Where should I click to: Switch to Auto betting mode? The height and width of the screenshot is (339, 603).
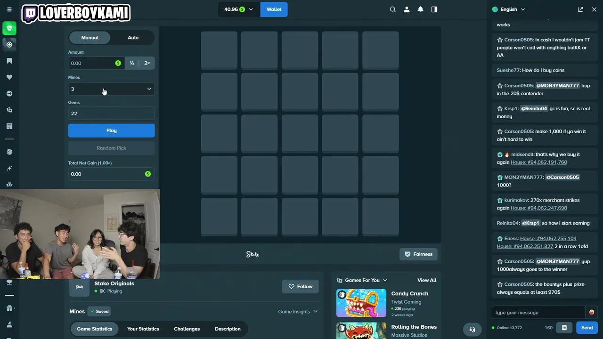(x=133, y=38)
